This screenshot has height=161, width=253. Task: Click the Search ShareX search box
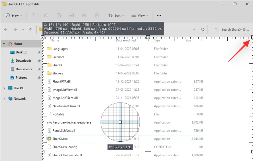coord(231,29)
